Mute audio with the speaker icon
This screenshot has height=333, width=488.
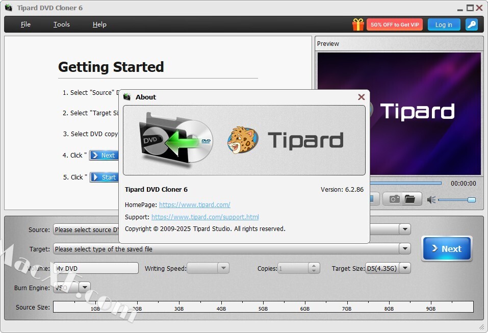point(431,200)
